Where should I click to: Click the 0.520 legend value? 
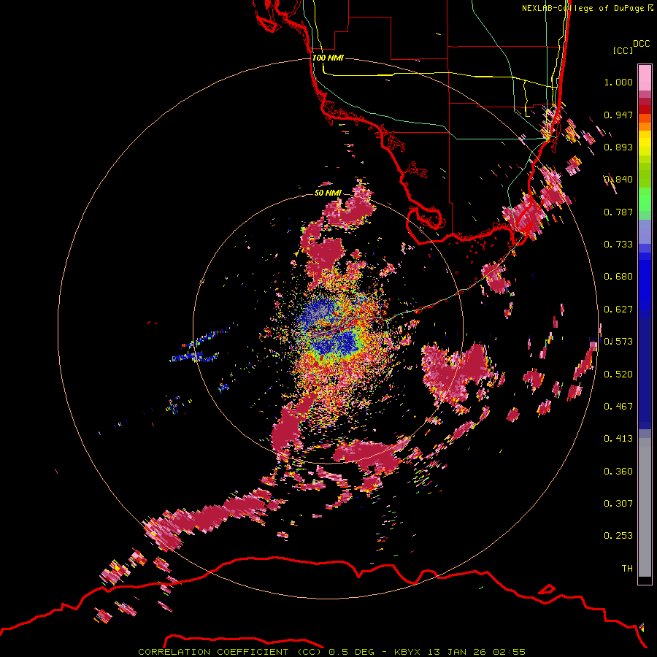618,374
